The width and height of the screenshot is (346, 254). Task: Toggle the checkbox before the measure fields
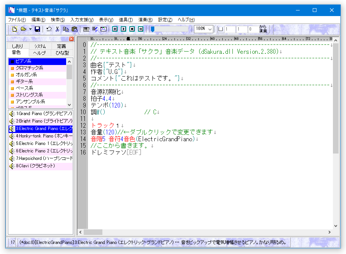[x=220, y=29]
